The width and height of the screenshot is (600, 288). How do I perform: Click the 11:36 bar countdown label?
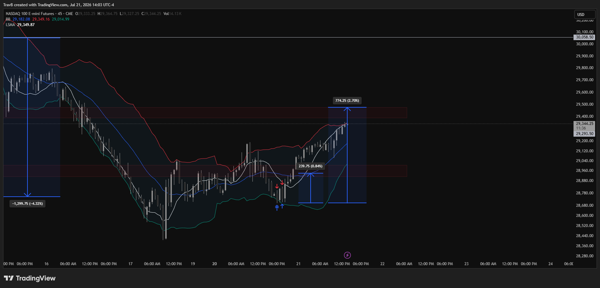point(581,128)
